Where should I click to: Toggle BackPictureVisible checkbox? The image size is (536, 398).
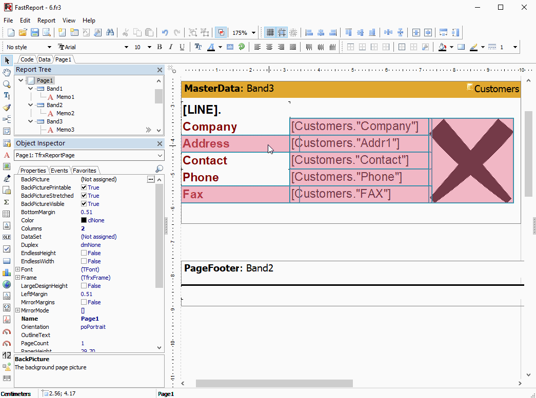[84, 204]
